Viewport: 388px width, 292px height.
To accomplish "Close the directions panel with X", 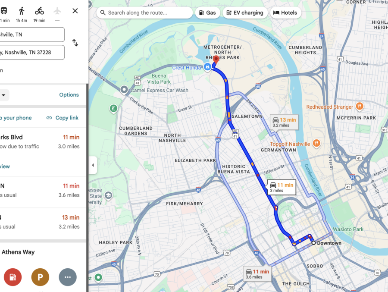I will pos(75,11).
